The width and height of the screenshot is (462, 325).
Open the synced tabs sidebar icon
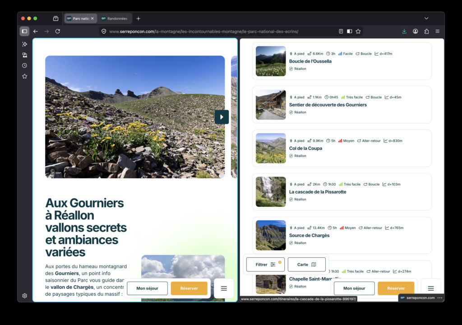(24, 55)
